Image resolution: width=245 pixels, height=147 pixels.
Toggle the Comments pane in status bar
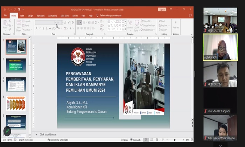(135, 140)
